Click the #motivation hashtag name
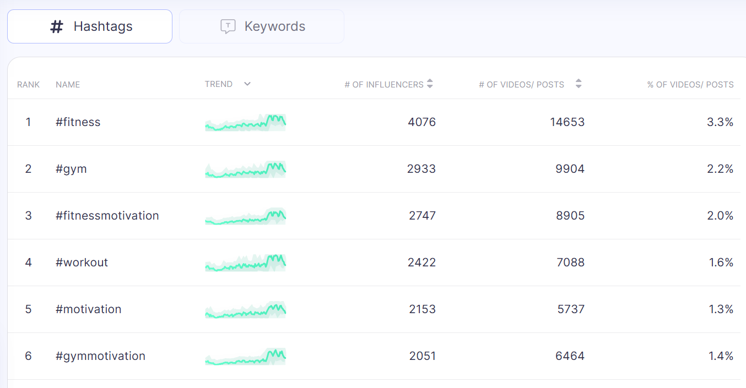Viewport: 746px width, 388px height. tap(89, 309)
